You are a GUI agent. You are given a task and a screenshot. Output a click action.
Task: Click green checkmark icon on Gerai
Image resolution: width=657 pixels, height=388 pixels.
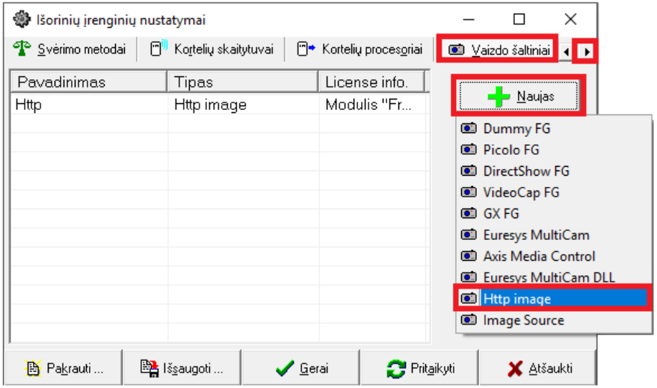click(x=283, y=369)
